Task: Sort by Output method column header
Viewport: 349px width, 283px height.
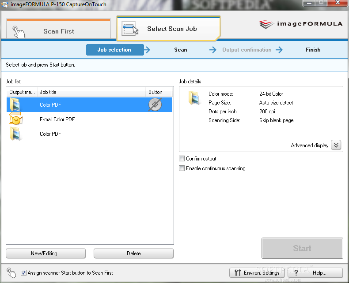Action: pos(22,92)
